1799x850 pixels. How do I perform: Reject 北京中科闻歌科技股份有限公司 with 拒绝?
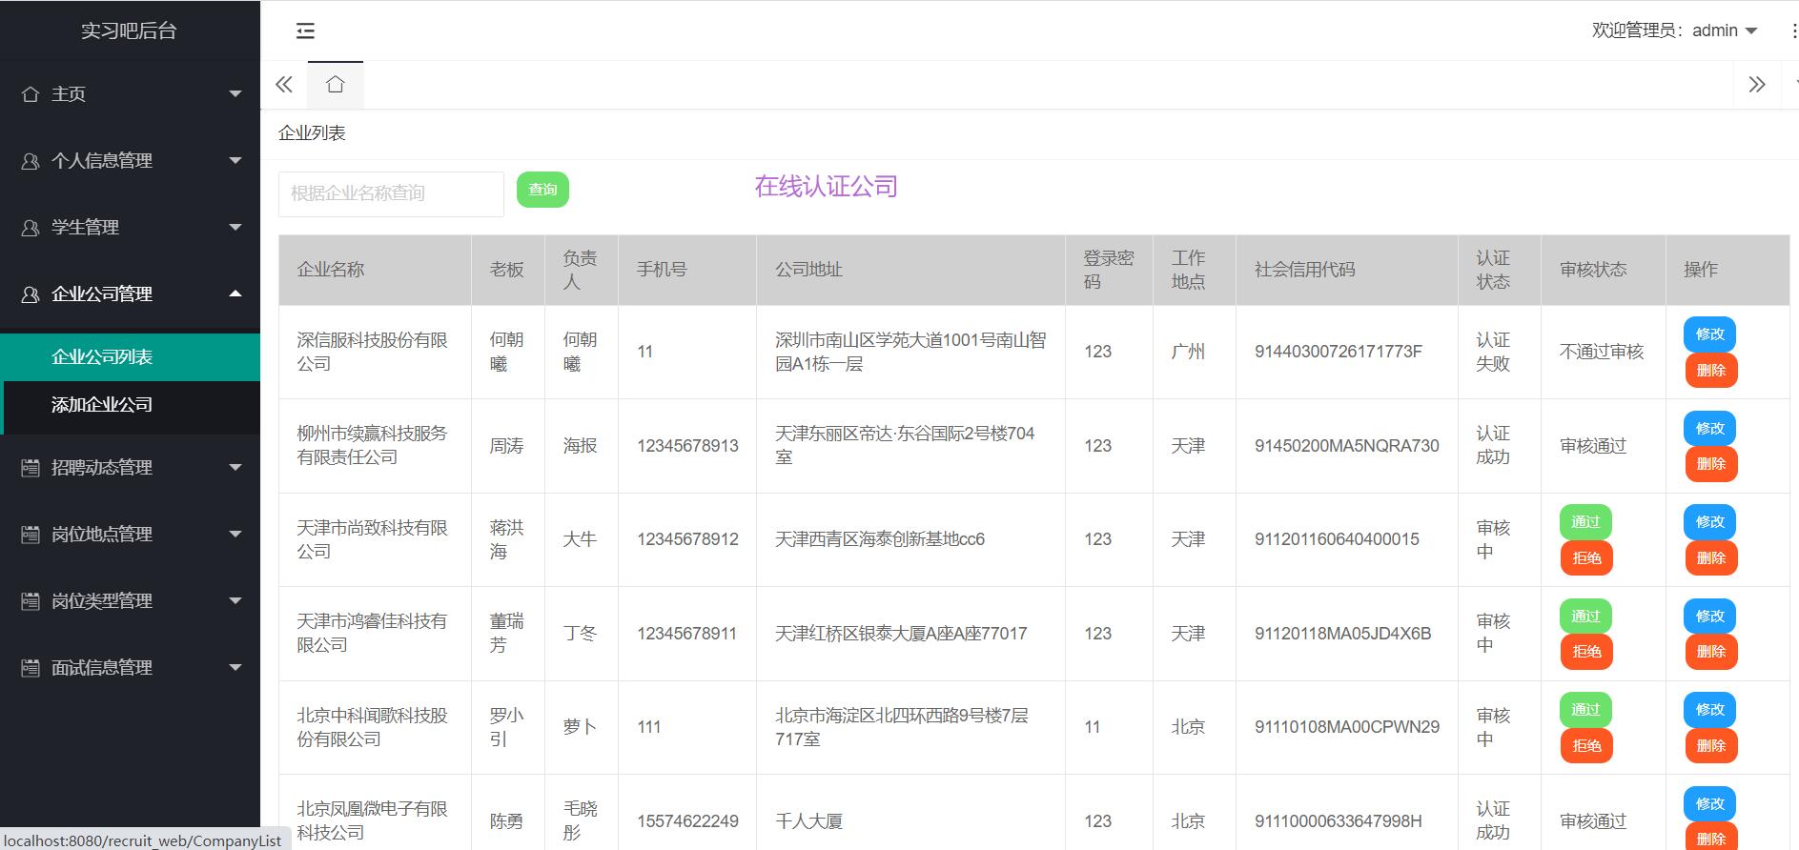point(1586,745)
